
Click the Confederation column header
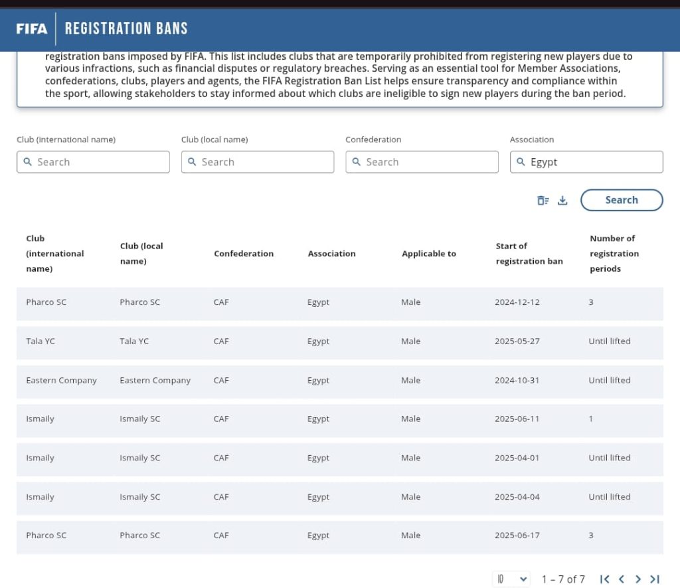click(x=244, y=253)
